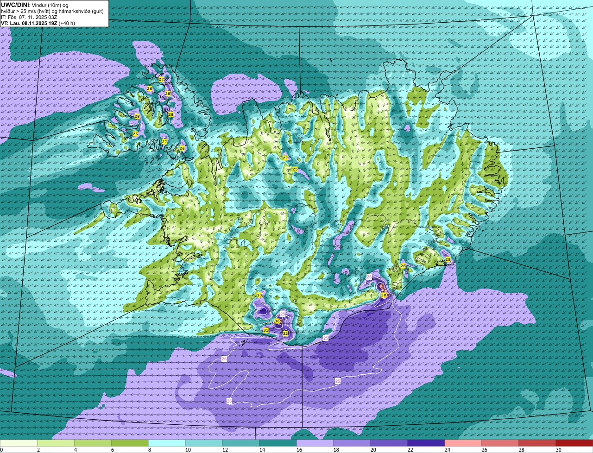Pick the green 4–6 legend color swatch

(x=93, y=443)
